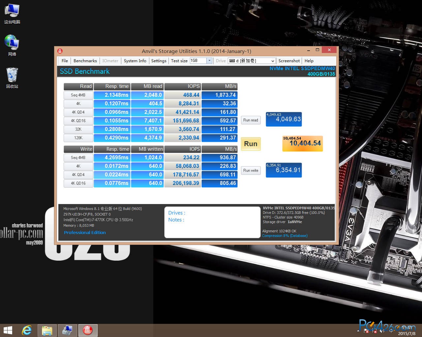Click the read score 4,049.63 box
422x337 pixels.
(284, 119)
